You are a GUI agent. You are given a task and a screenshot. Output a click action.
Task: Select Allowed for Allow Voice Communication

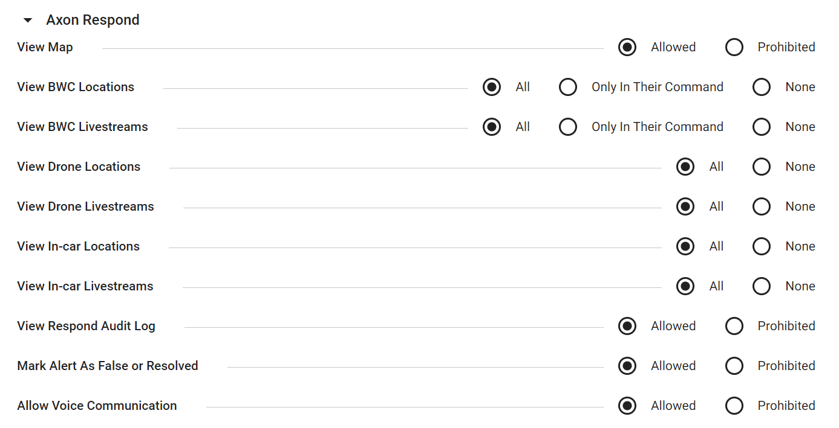[627, 406]
